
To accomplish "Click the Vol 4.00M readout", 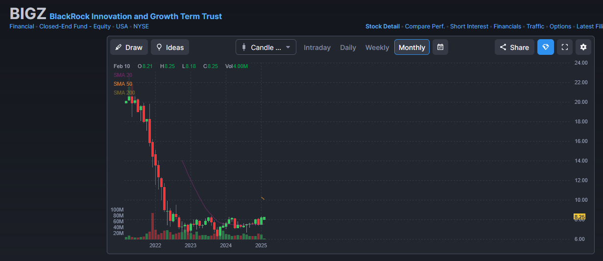I will [237, 66].
